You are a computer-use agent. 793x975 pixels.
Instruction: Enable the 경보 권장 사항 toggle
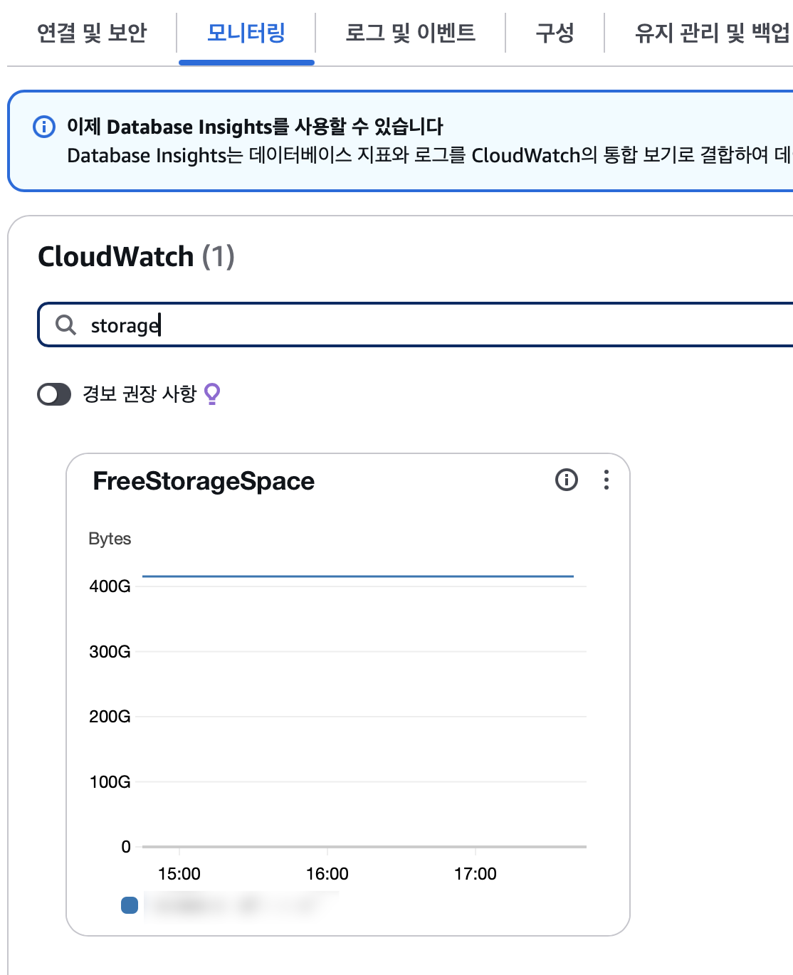click(x=54, y=394)
